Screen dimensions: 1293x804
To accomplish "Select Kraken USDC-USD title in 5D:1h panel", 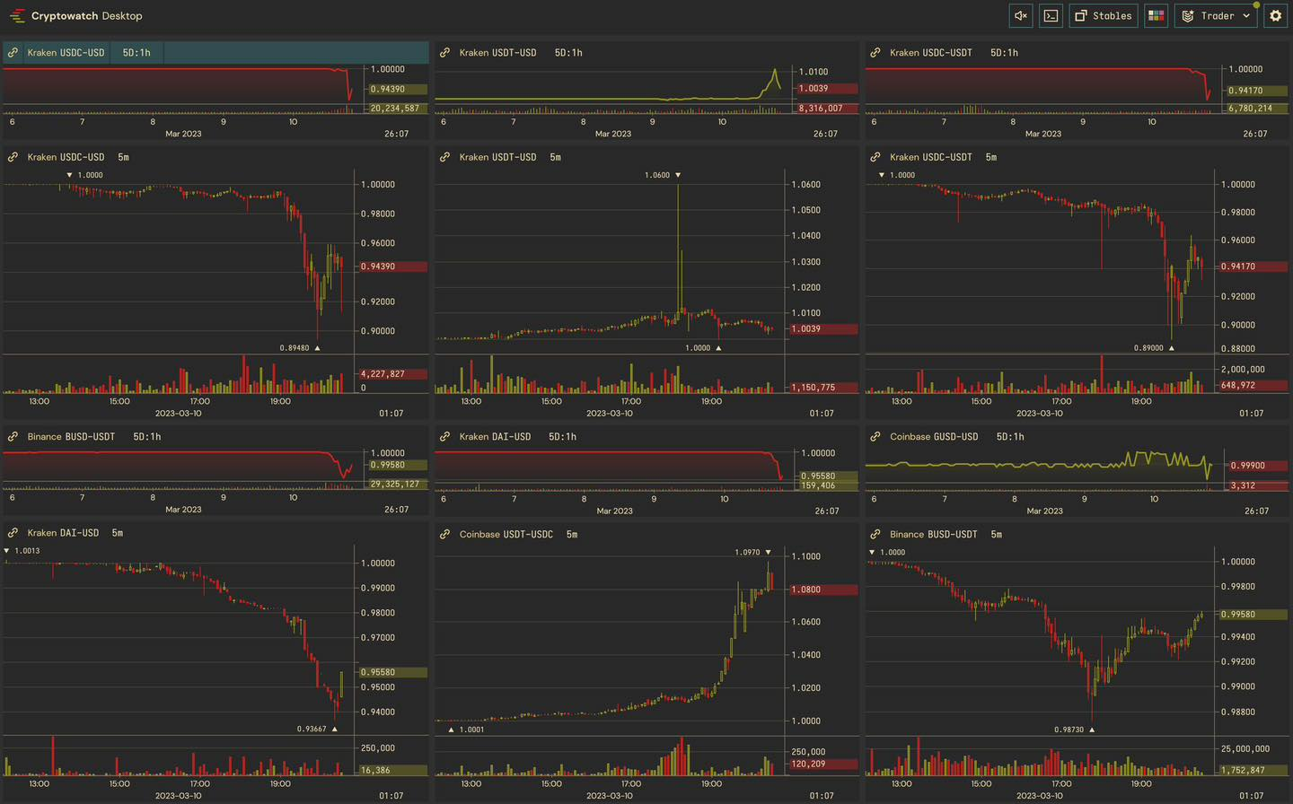I will tap(66, 53).
